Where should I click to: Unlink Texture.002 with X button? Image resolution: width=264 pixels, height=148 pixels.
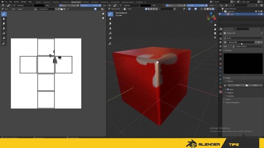pyautogui.click(x=261, y=42)
